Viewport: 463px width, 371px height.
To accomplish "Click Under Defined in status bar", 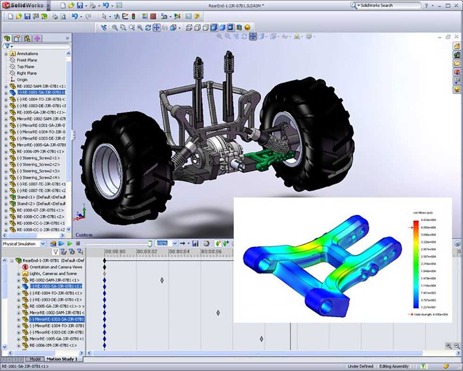I will click(x=360, y=366).
